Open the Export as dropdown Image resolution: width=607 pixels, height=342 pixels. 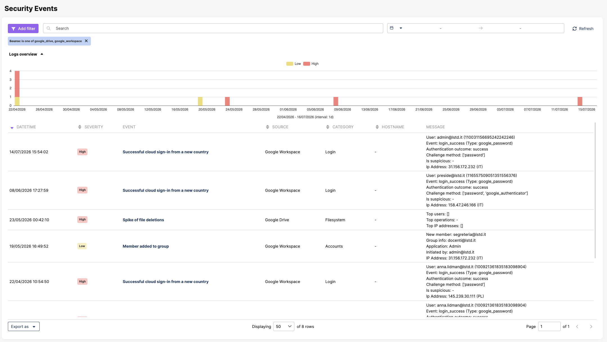tap(24, 327)
